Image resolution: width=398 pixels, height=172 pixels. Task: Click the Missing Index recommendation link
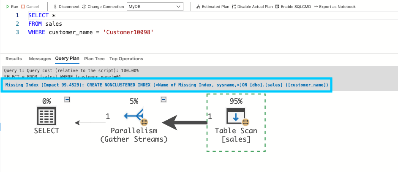[x=166, y=85]
